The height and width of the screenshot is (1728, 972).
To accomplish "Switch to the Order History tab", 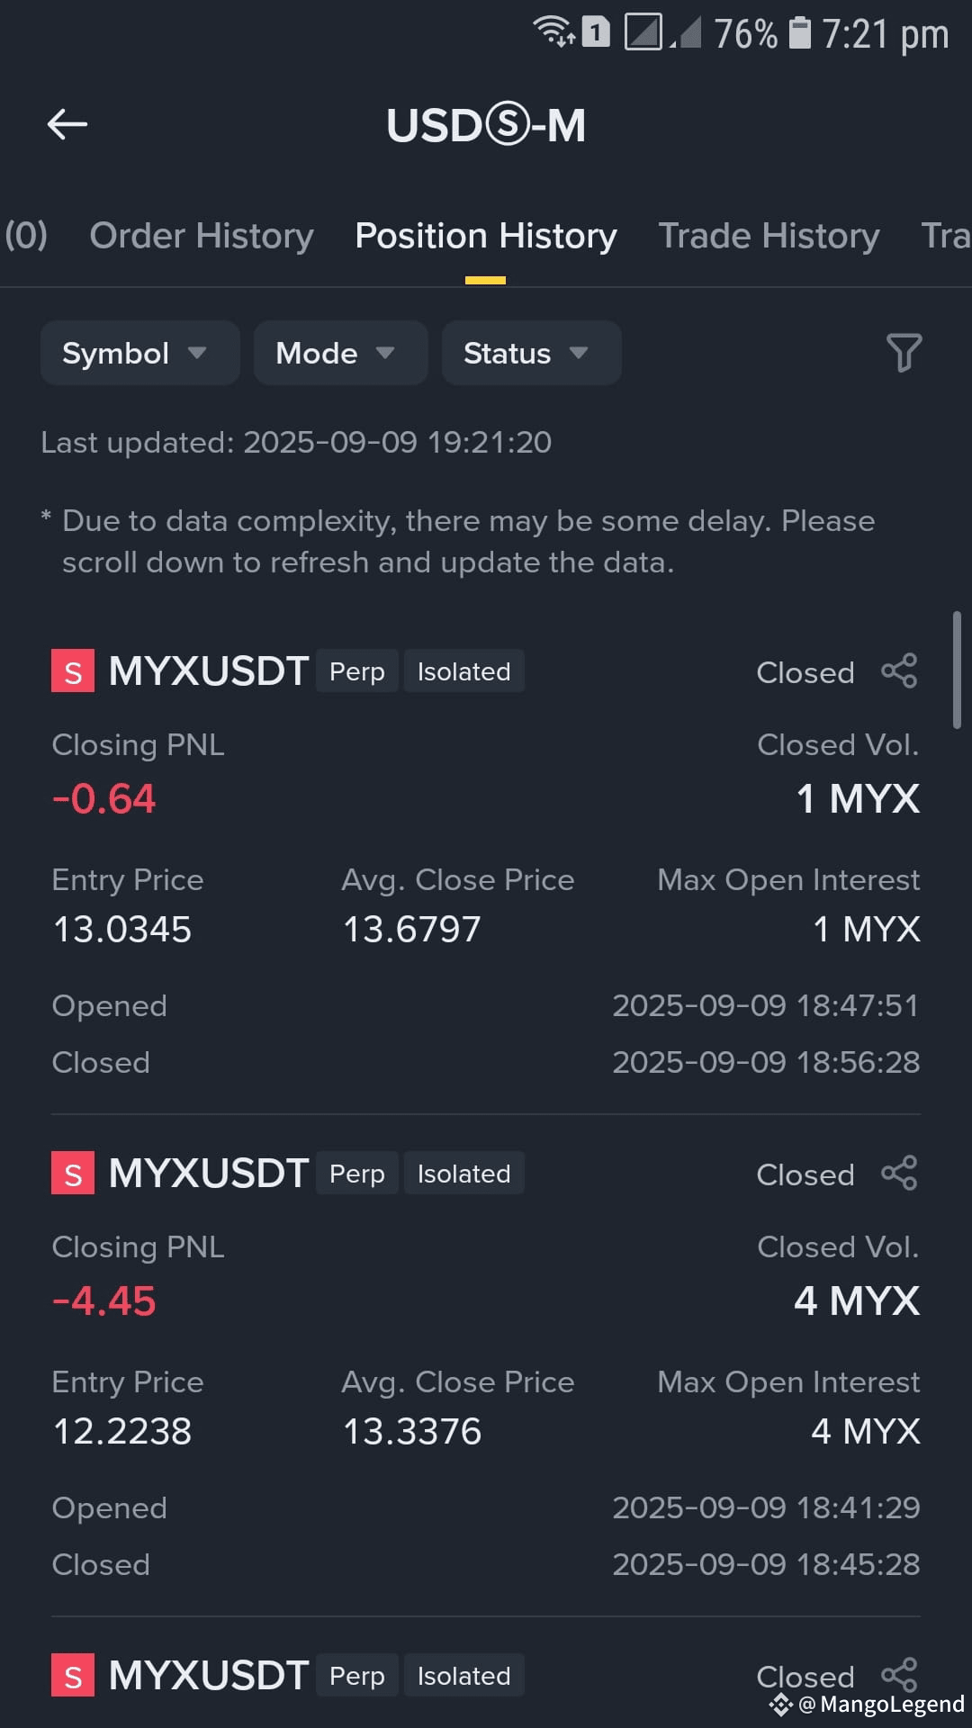I will [202, 236].
